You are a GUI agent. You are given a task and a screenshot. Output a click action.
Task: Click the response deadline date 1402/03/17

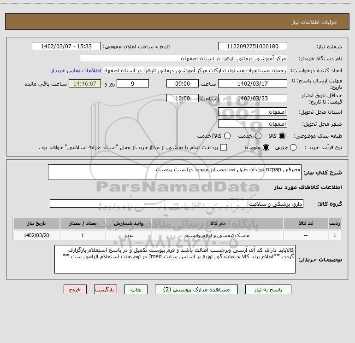(253, 84)
